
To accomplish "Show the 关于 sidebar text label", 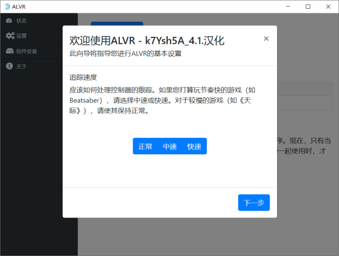I will click(x=22, y=67).
